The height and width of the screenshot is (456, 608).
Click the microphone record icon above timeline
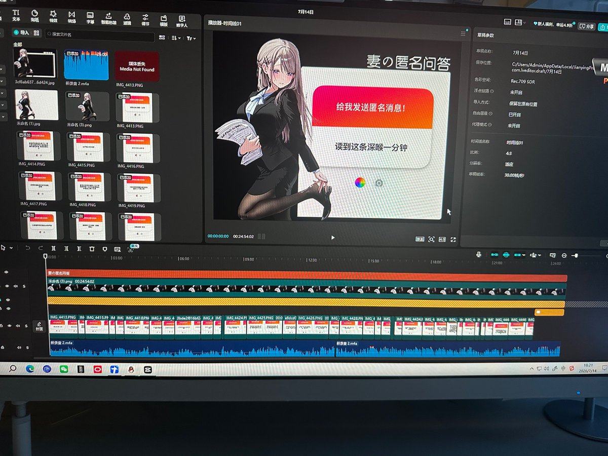(x=479, y=254)
